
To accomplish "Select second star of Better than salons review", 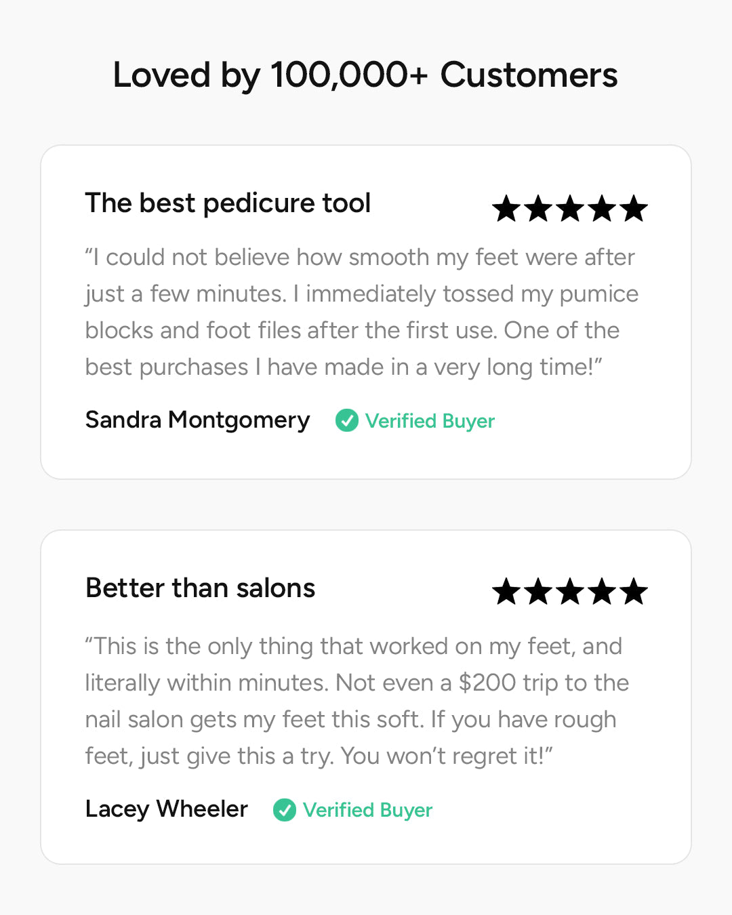I will (538, 592).
